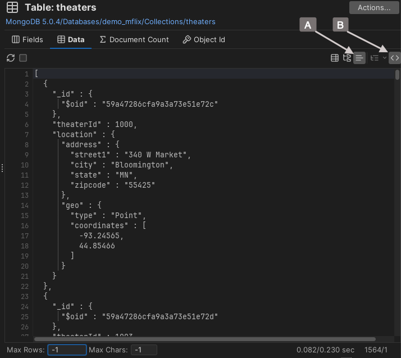This screenshot has width=401, height=358.
Task: Switch to the Fields tab
Action: click(x=27, y=40)
